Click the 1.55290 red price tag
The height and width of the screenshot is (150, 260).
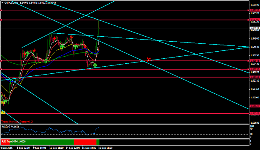click(x=255, y=20)
